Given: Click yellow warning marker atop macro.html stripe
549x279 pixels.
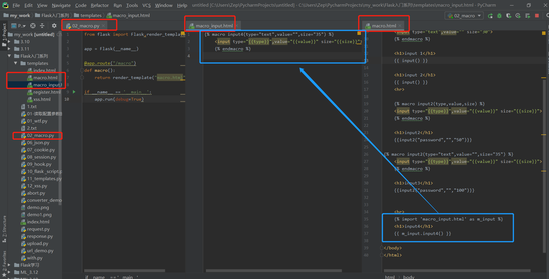Looking at the screenshot, I should tap(544, 33).
